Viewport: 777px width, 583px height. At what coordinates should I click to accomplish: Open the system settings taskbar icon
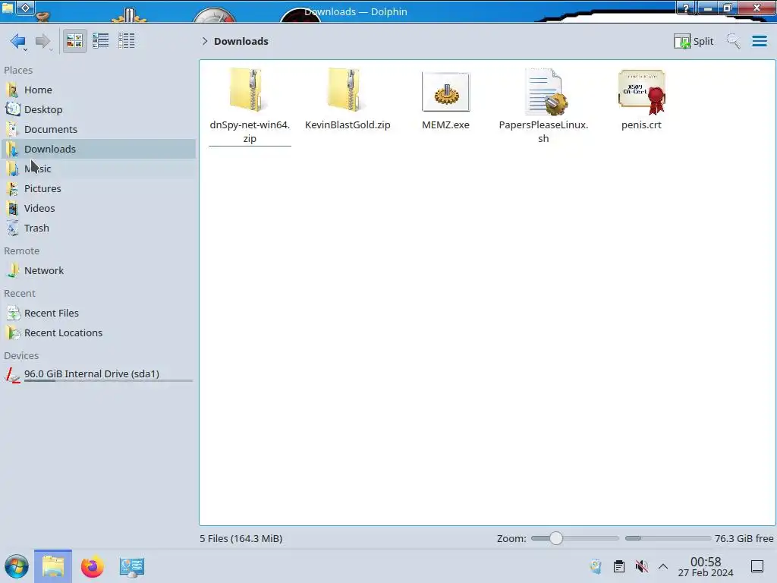[x=131, y=566]
